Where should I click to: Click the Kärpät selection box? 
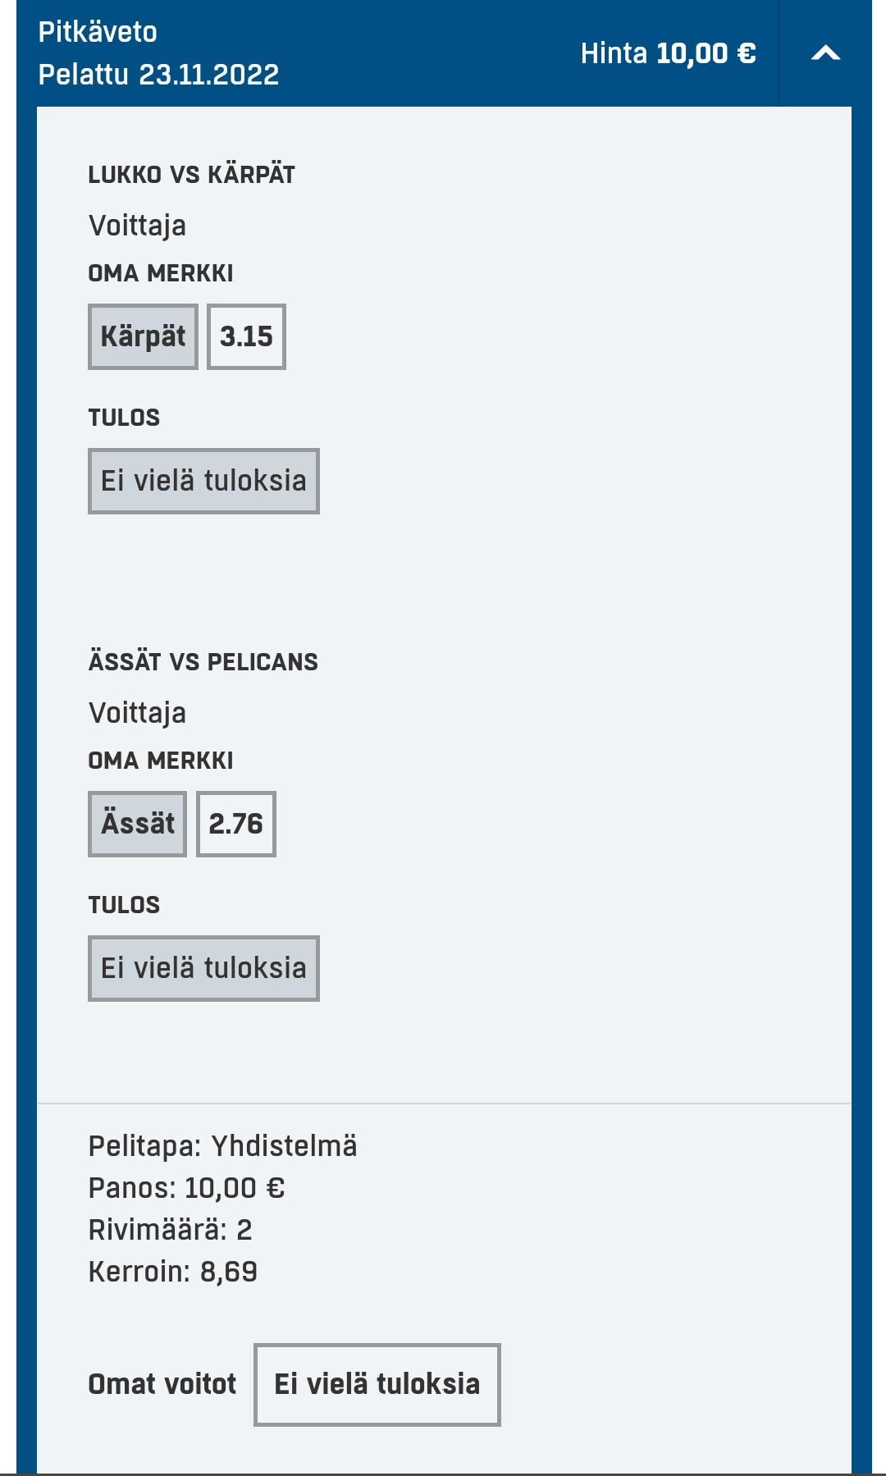click(143, 337)
